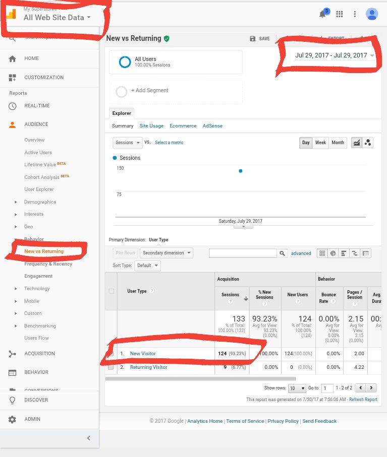Click Add Segment
This screenshot has width=387, height=457.
pyautogui.click(x=149, y=91)
